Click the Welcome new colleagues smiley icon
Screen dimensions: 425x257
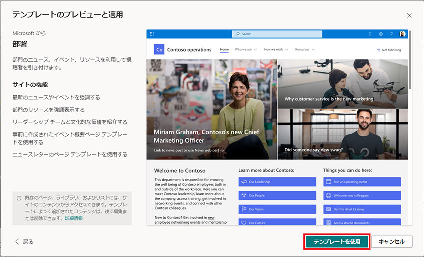click(x=328, y=195)
